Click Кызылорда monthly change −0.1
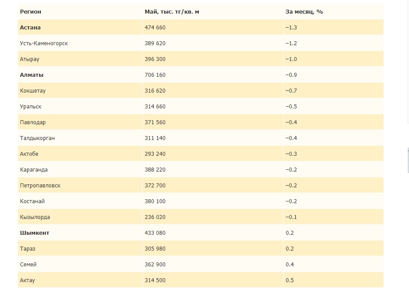409x294 pixels. tap(291, 217)
